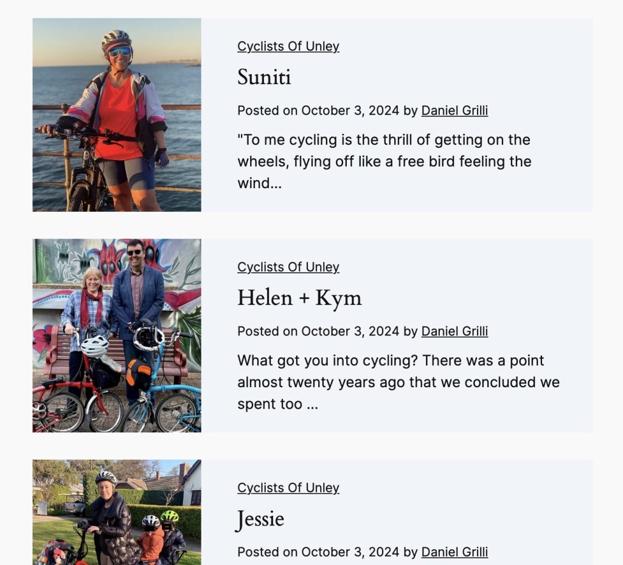Open the Helen + Kym post title
The image size is (623, 565).
tap(299, 298)
